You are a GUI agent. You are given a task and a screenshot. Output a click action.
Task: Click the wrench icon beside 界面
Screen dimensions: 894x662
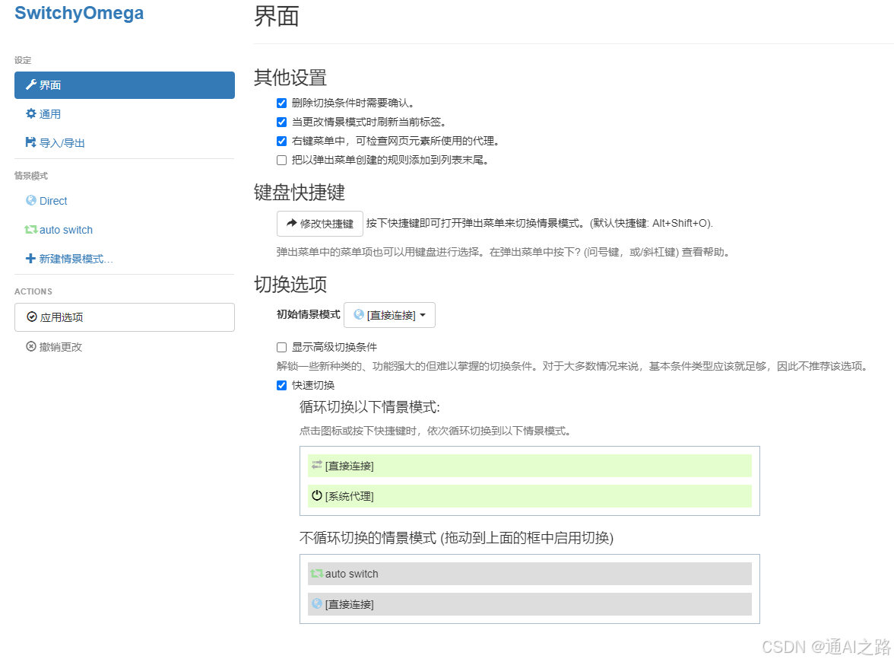tap(30, 85)
